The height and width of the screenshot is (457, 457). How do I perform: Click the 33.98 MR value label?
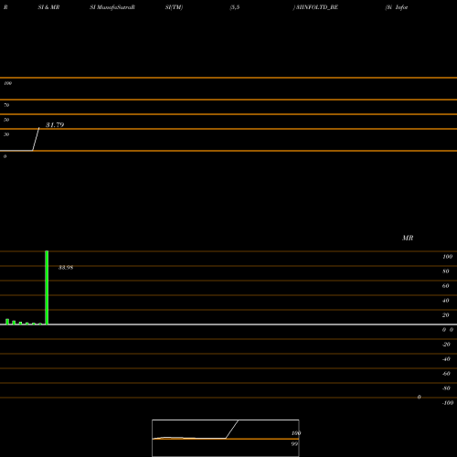[66, 268]
